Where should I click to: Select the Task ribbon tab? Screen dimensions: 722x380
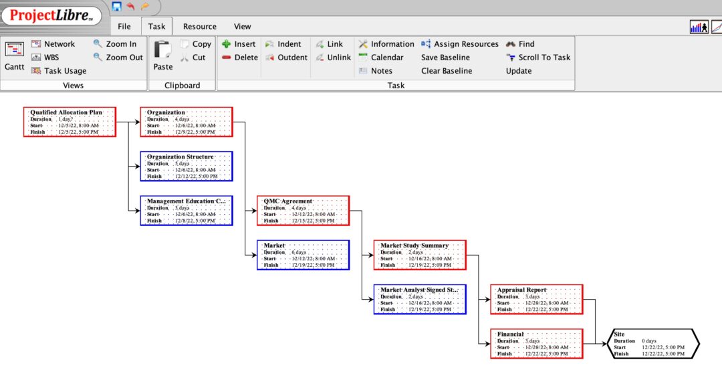tap(156, 26)
